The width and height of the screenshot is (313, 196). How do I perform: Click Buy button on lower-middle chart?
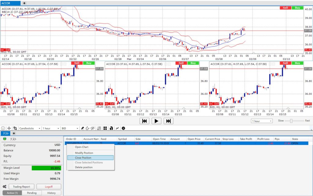tap(193, 63)
